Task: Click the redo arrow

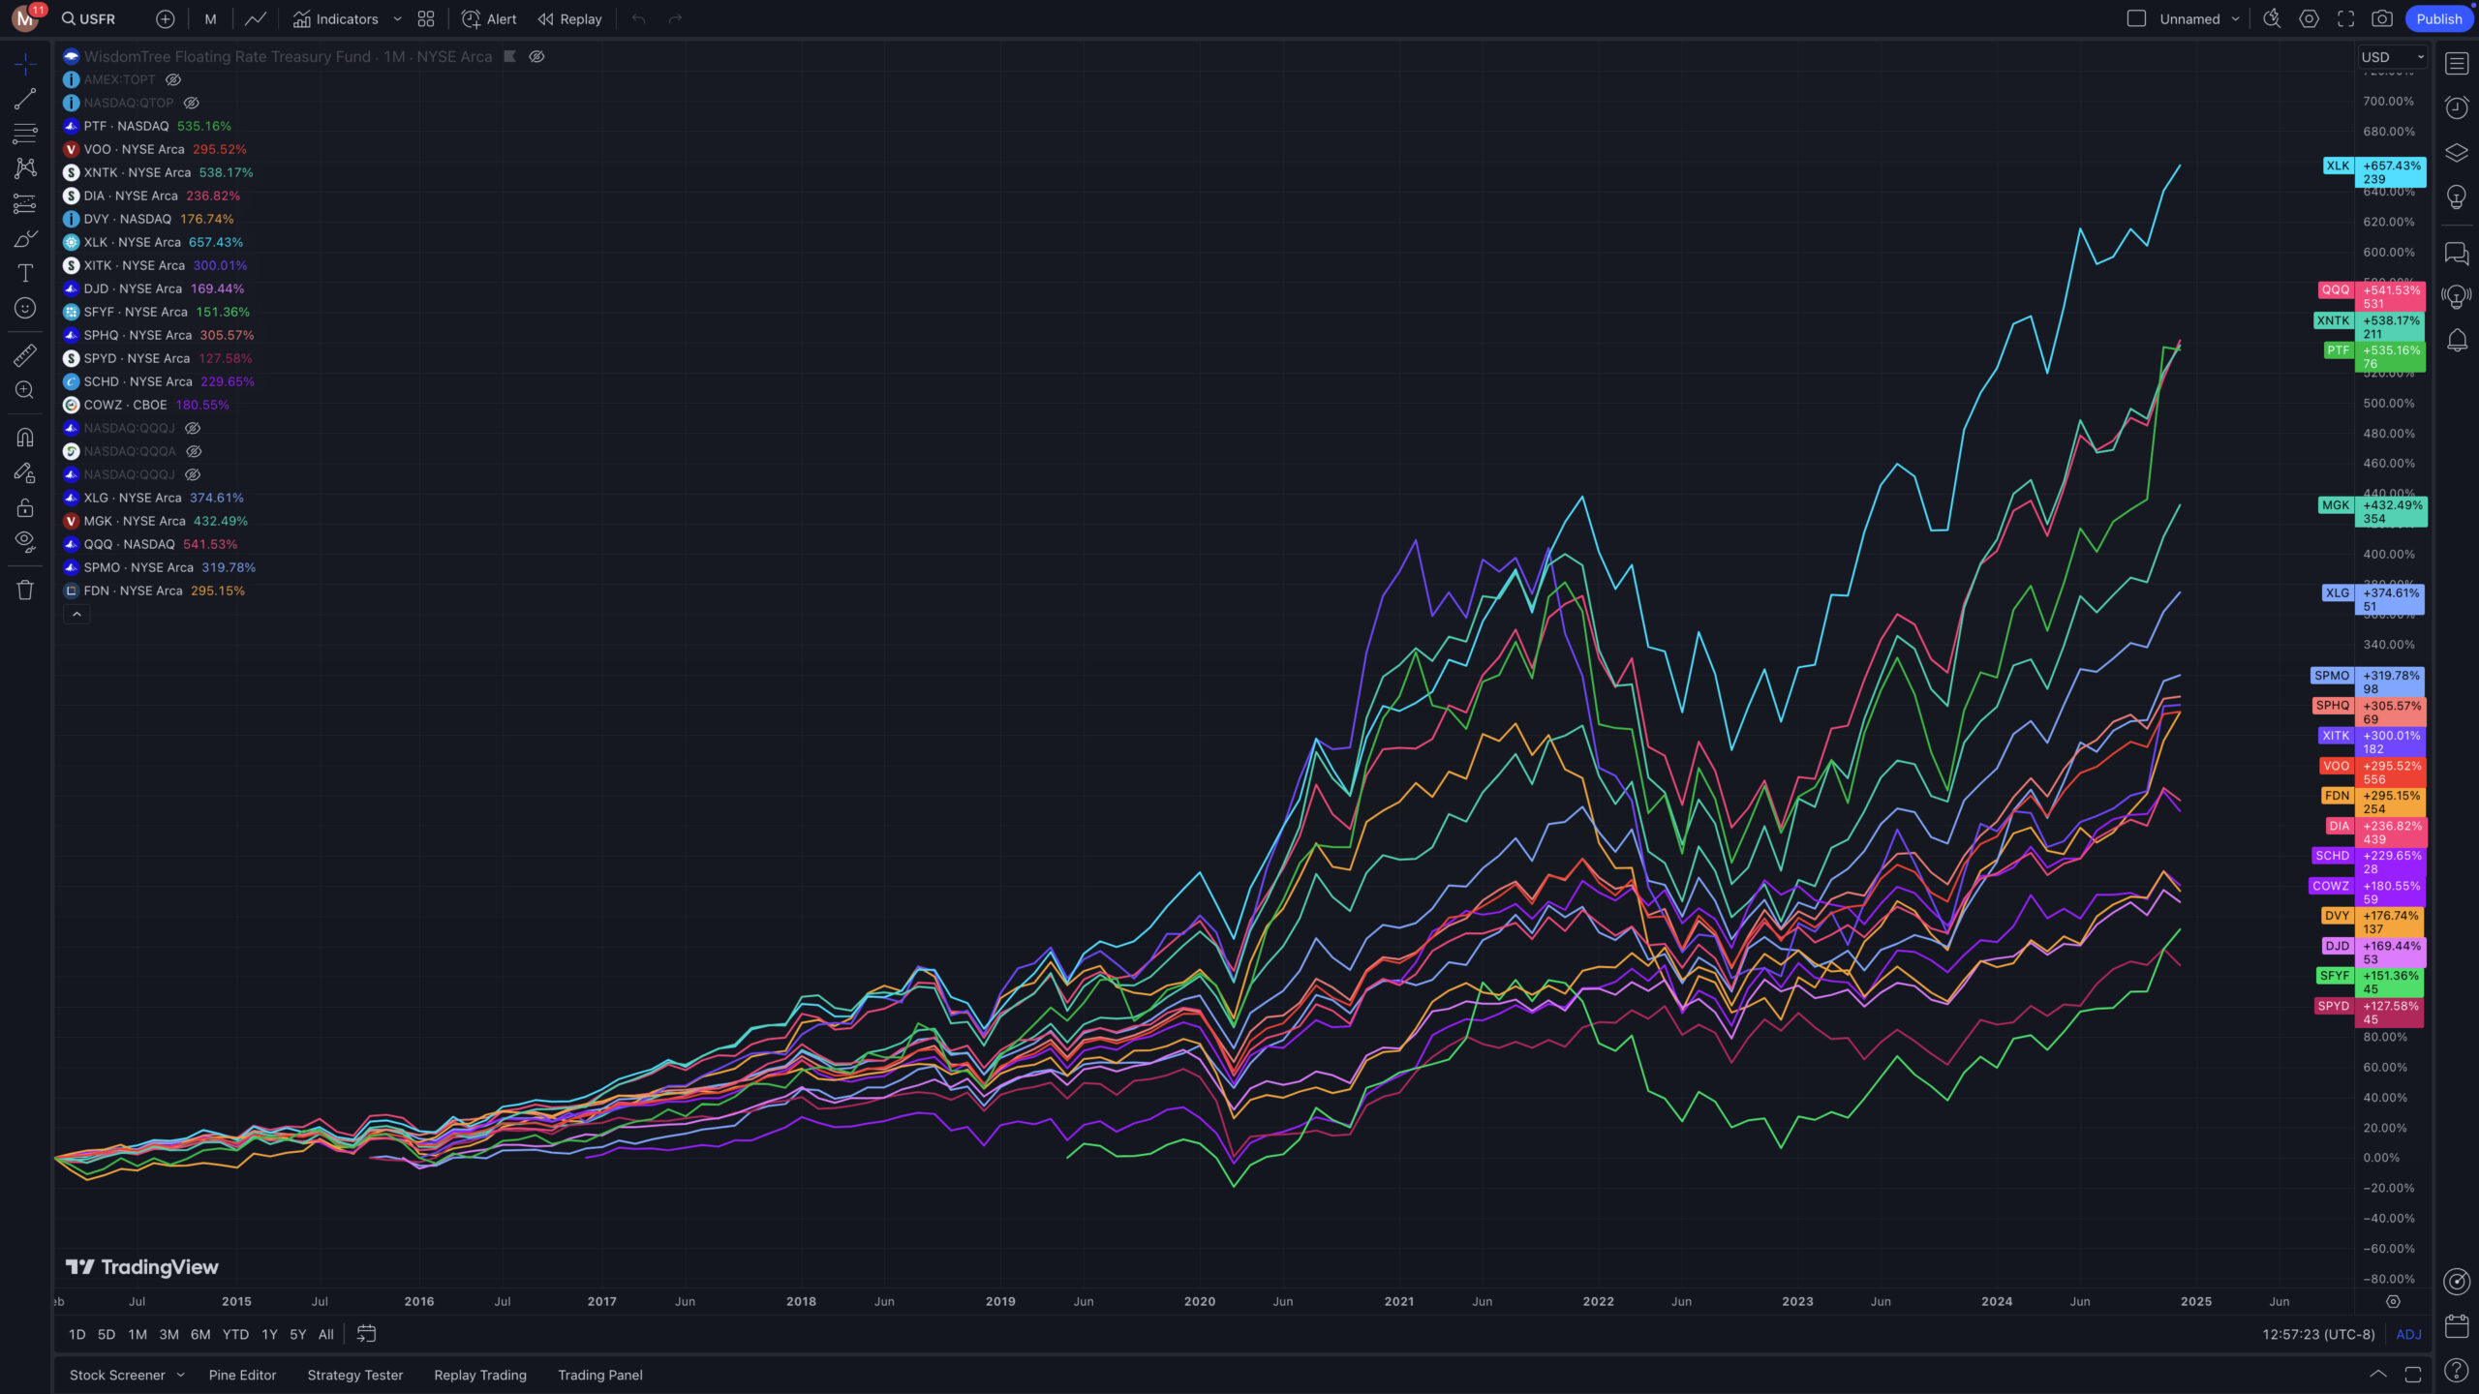Action: [x=676, y=18]
